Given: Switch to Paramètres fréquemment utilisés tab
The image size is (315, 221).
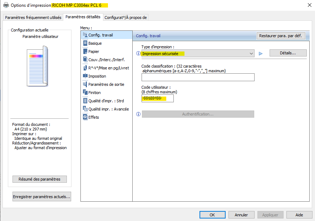Looking at the screenshot, I should coord(33,18).
